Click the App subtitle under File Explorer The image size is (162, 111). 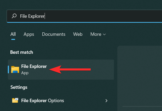click(25, 73)
